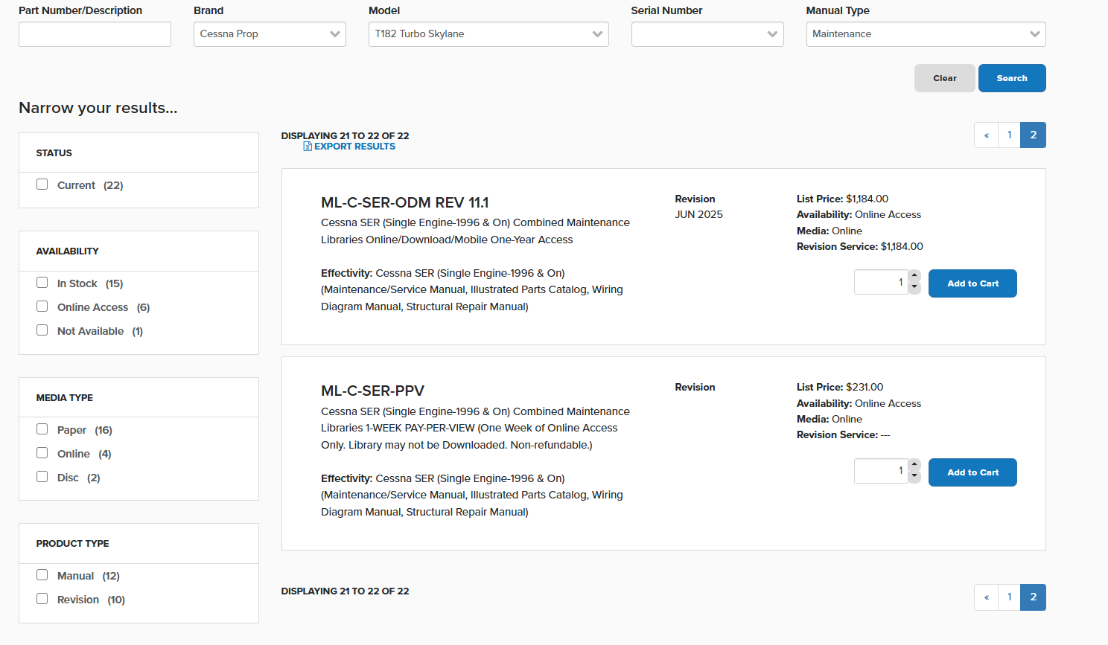Enable the Online Access availability filter
The image size is (1108, 645).
click(x=42, y=307)
